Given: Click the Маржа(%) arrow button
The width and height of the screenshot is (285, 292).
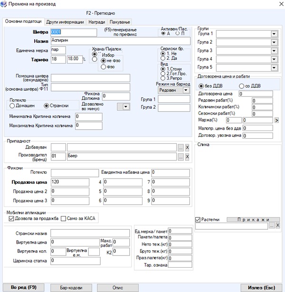Looking at the screenshot, I should (276, 120).
